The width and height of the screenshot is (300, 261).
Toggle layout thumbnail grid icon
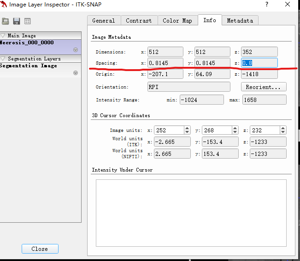(x=28, y=21)
